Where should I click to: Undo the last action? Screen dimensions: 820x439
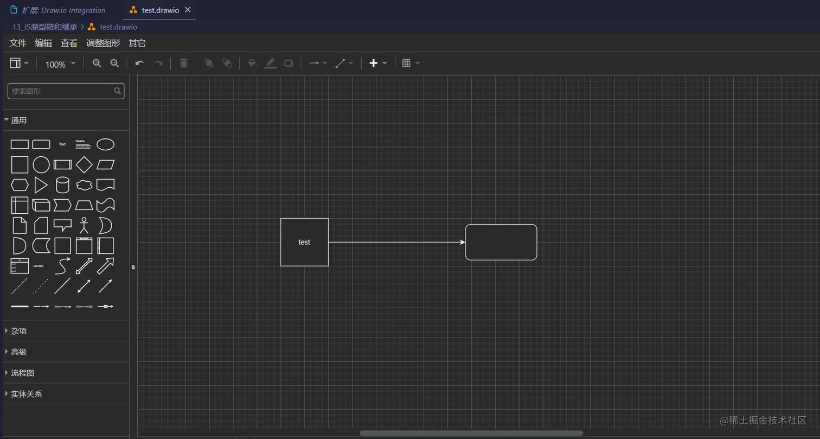coord(140,63)
